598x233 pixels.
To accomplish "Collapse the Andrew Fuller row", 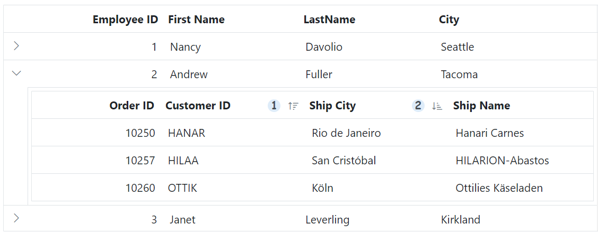I will pos(16,74).
